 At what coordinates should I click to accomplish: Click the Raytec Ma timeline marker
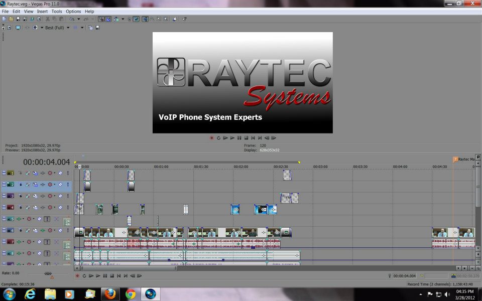[x=463, y=159]
